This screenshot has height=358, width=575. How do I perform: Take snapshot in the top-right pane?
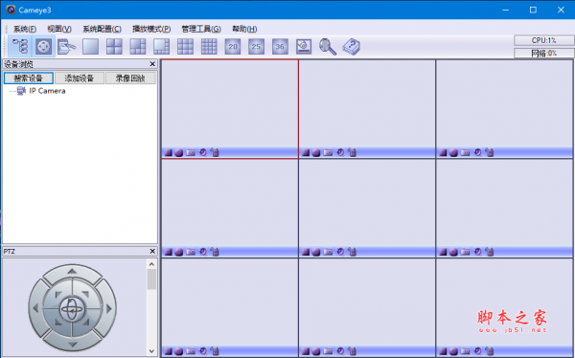click(465, 152)
